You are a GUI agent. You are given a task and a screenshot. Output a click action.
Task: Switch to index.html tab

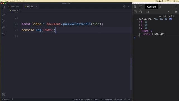tap(14, 7)
